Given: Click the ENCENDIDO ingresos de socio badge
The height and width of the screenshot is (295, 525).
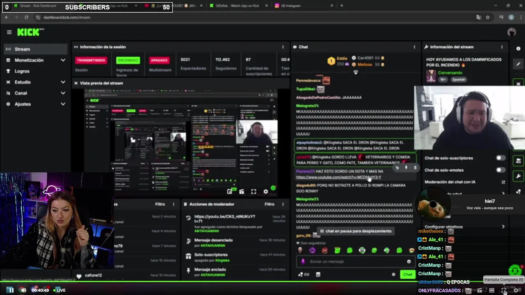Looking at the screenshot, I should [128, 60].
